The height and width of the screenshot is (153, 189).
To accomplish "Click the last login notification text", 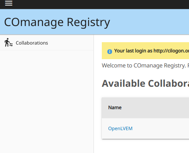I will click(x=152, y=51).
